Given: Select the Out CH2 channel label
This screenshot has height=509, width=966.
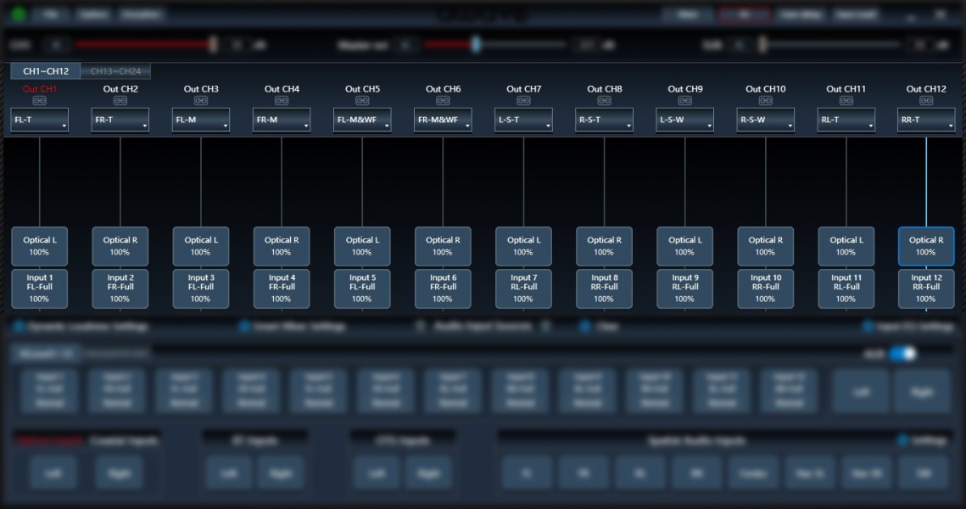Looking at the screenshot, I should tap(120, 89).
